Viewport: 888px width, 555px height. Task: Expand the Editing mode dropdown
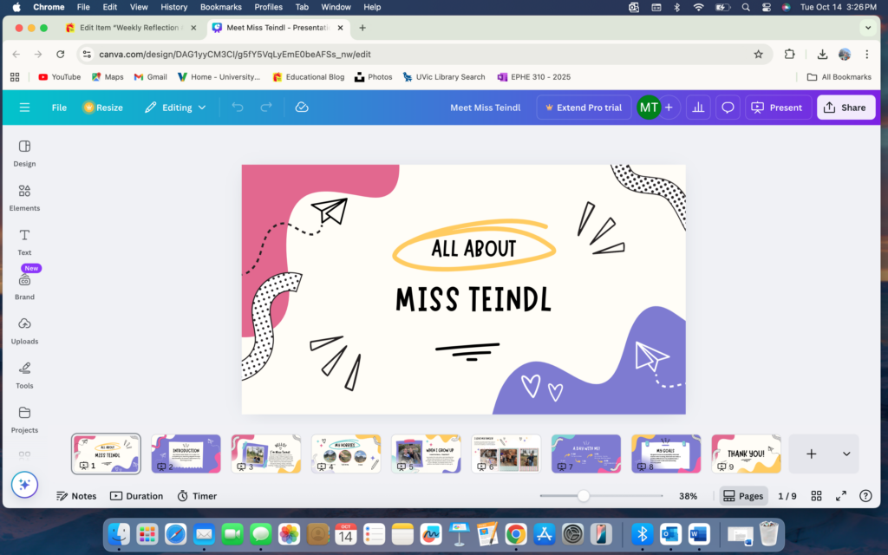(x=175, y=108)
